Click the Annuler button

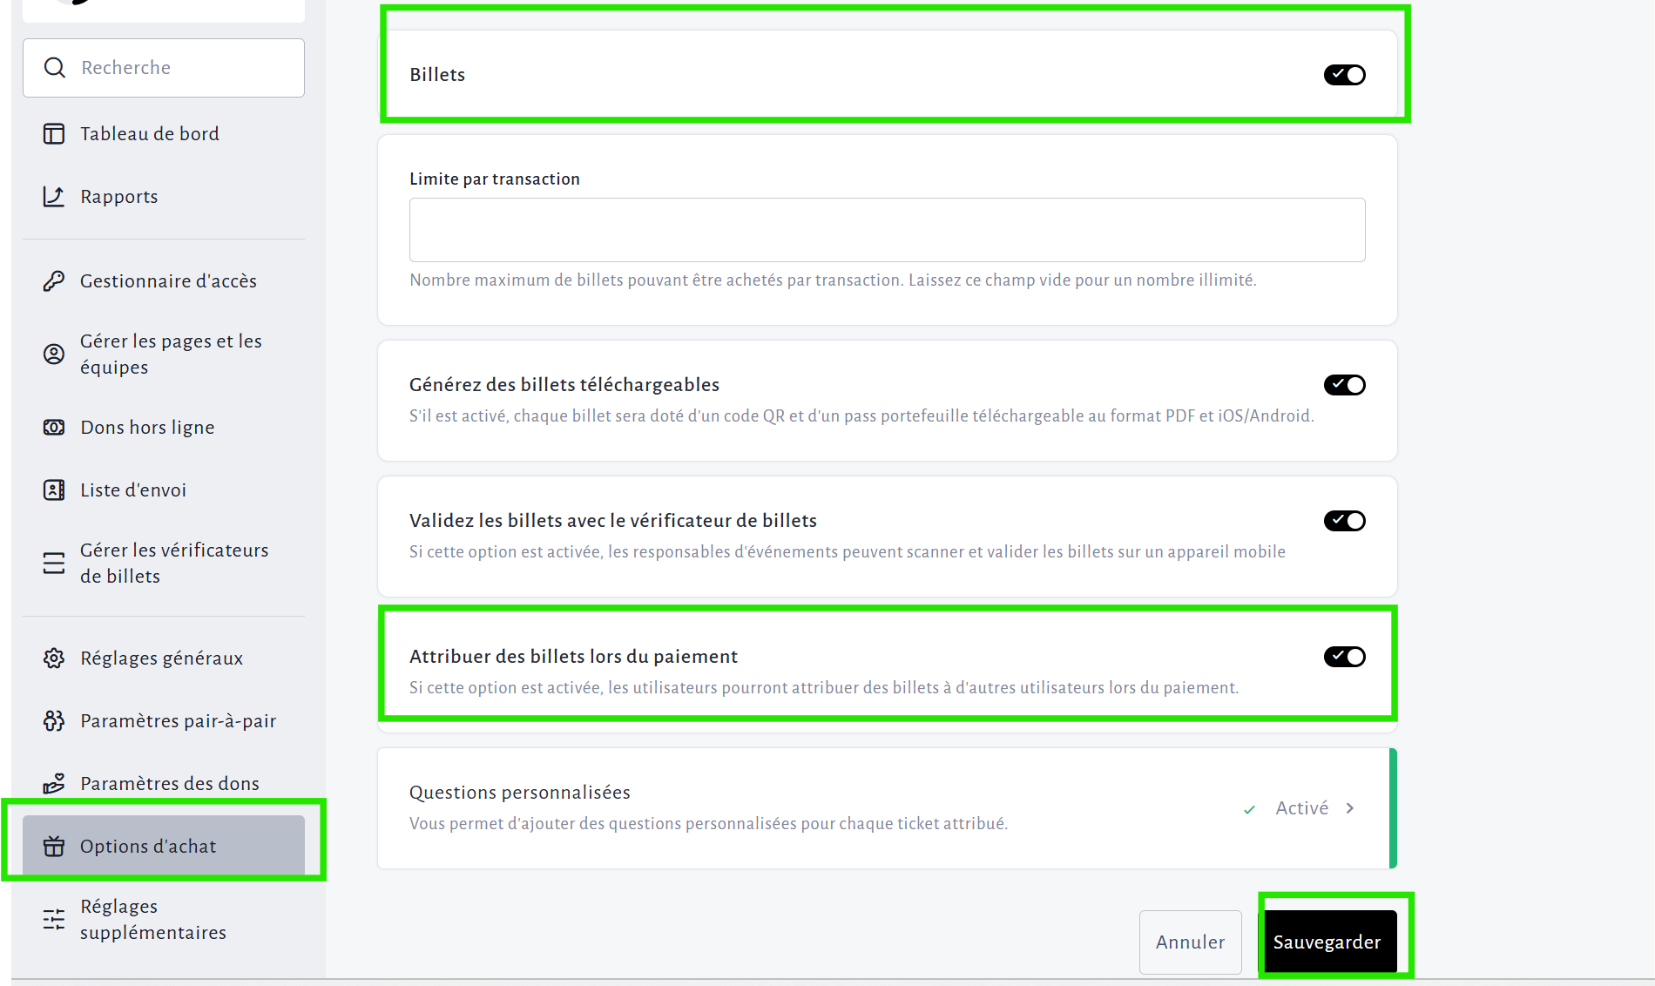click(1190, 942)
